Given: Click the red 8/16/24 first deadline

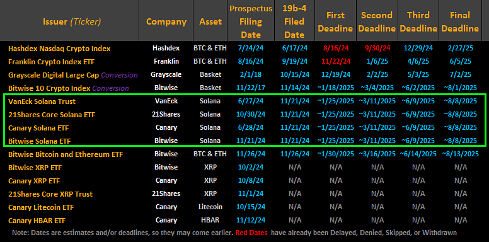Looking at the screenshot, I should click(335, 49).
